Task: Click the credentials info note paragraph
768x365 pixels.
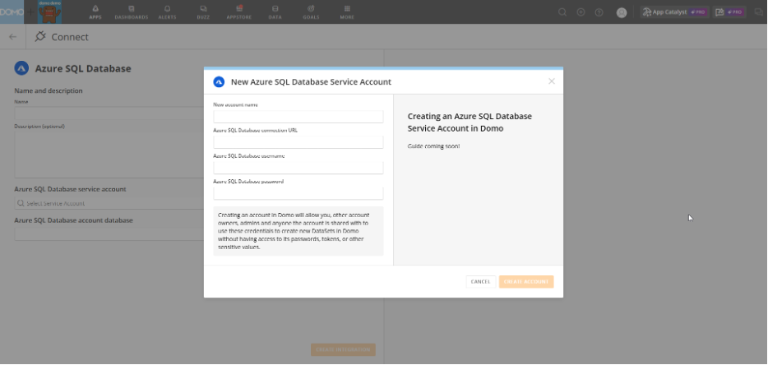Action: pos(298,231)
